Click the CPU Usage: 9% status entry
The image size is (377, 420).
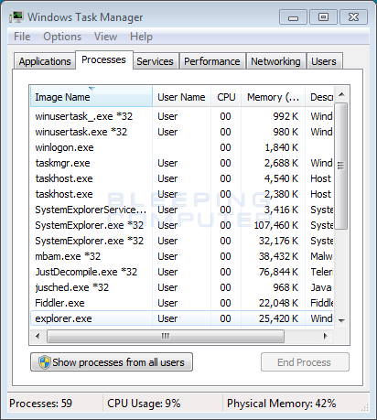click(x=144, y=404)
